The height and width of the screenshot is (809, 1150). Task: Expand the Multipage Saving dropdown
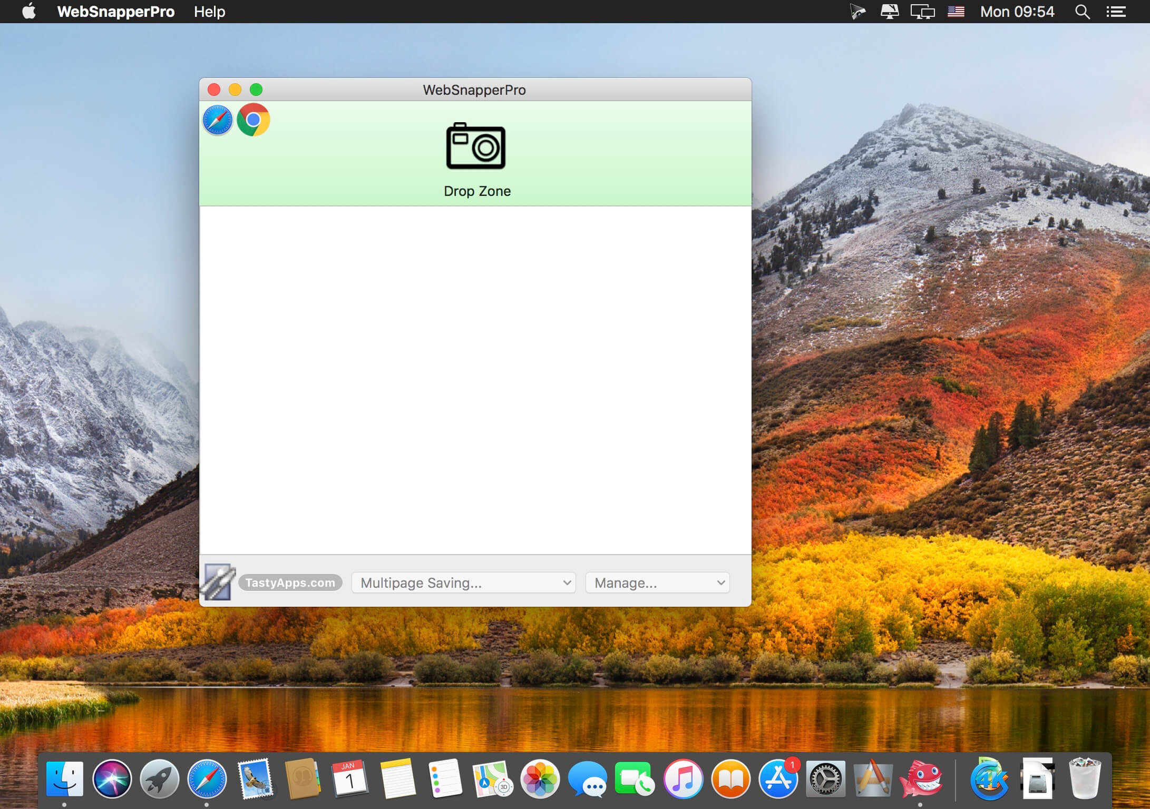click(x=463, y=583)
